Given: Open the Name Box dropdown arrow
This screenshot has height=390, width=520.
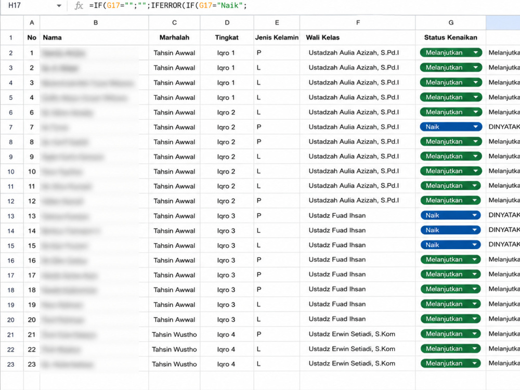Looking at the screenshot, I should 59,6.
